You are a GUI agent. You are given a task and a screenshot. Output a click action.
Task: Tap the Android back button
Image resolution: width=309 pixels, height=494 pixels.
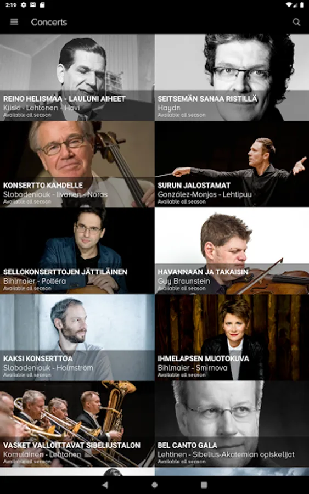coord(105,485)
